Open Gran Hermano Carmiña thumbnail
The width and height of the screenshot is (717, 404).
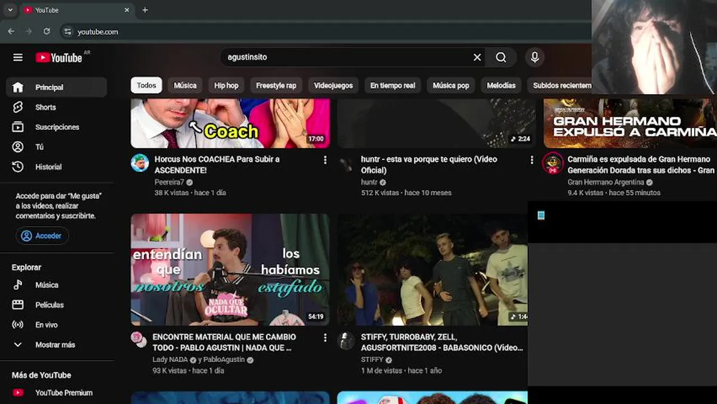coord(630,123)
